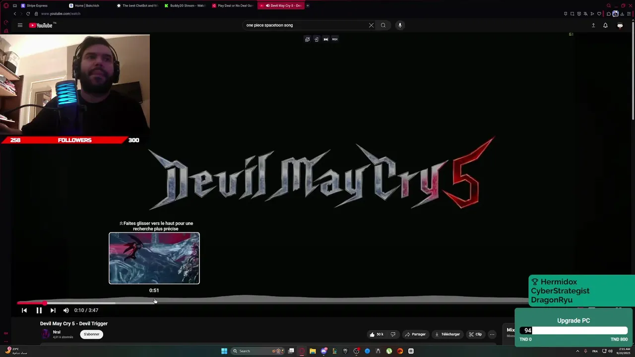Show hidden system tray icons chevron
This screenshot has height=357, width=635.
577,351
